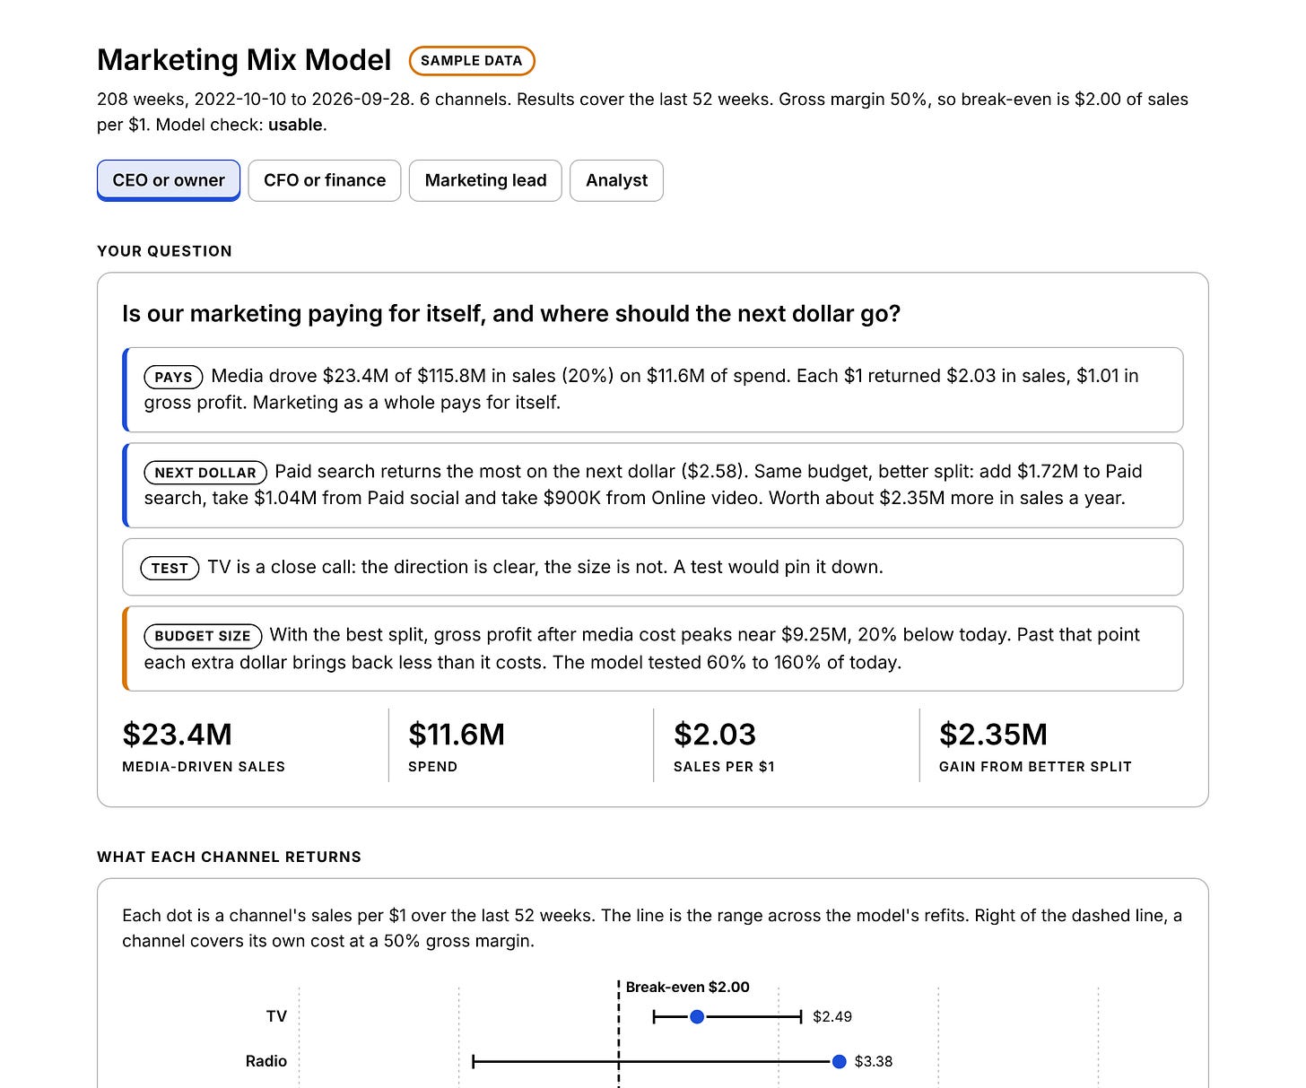The image size is (1306, 1088).
Task: Click the Break-even $2.00 chart label
Action: 688,987
